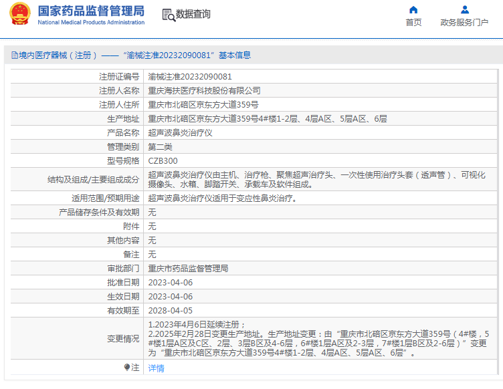Click the 首页 home icon
The image size is (503, 389).
pos(413,10)
